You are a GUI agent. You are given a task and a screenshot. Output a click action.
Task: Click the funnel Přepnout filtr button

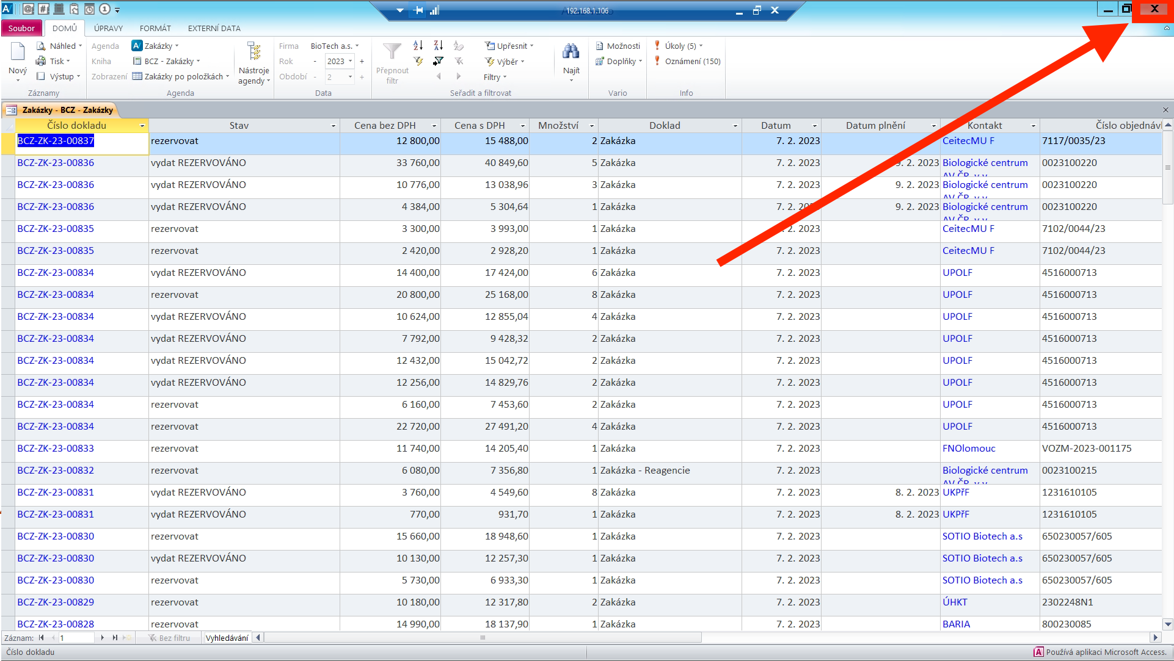[x=392, y=63]
